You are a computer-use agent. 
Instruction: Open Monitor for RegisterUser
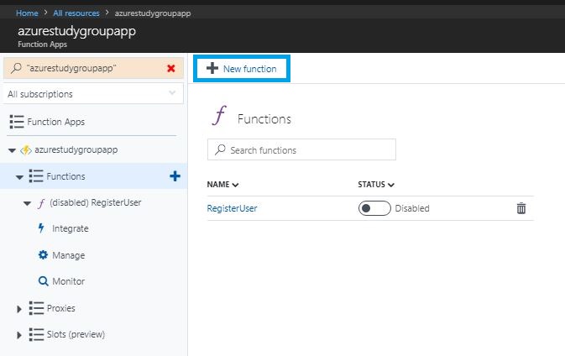[69, 281]
